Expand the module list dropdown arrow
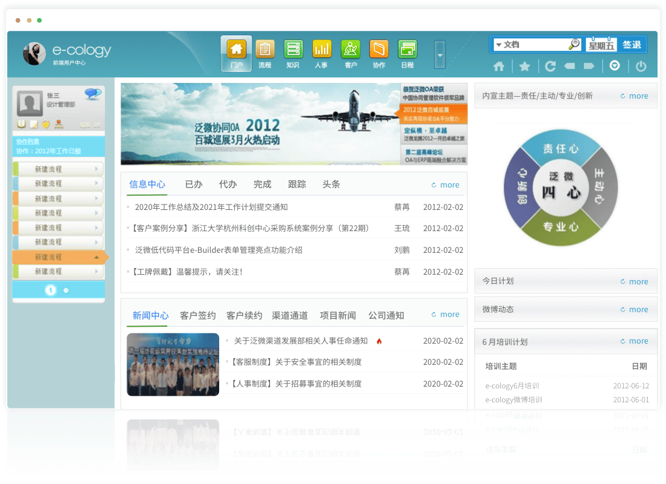 point(440,55)
